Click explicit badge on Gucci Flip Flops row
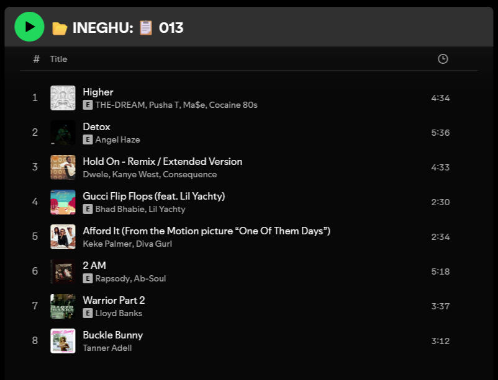This screenshot has height=380, width=498. pos(88,209)
